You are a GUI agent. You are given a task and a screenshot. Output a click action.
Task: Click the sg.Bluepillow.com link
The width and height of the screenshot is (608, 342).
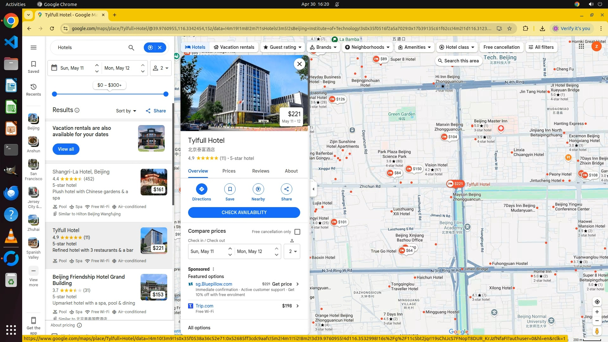(214, 284)
